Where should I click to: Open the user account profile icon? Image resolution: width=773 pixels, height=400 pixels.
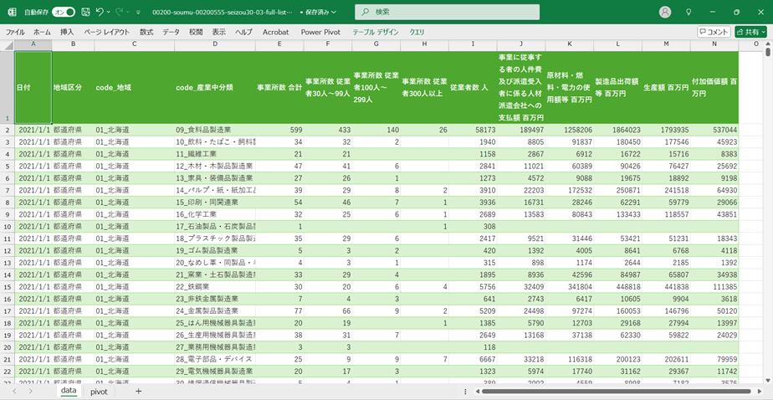tap(665, 13)
